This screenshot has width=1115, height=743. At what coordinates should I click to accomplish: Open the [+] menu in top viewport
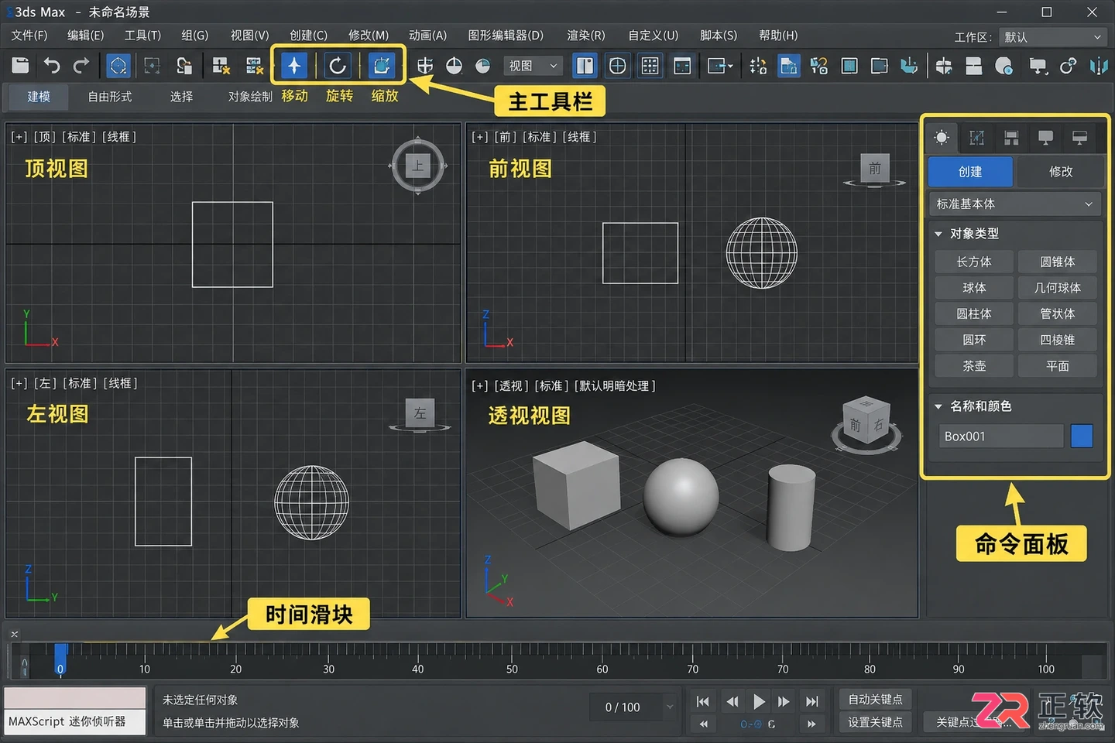pos(19,137)
